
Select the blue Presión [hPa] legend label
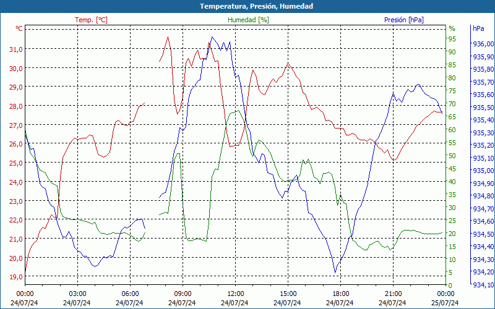[x=404, y=20]
